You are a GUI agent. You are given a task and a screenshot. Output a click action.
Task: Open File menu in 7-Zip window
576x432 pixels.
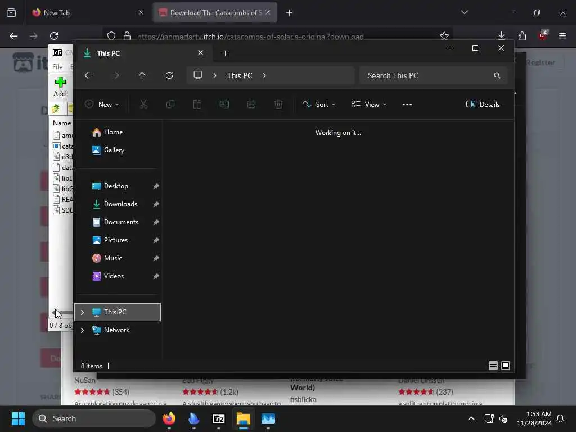point(57,66)
